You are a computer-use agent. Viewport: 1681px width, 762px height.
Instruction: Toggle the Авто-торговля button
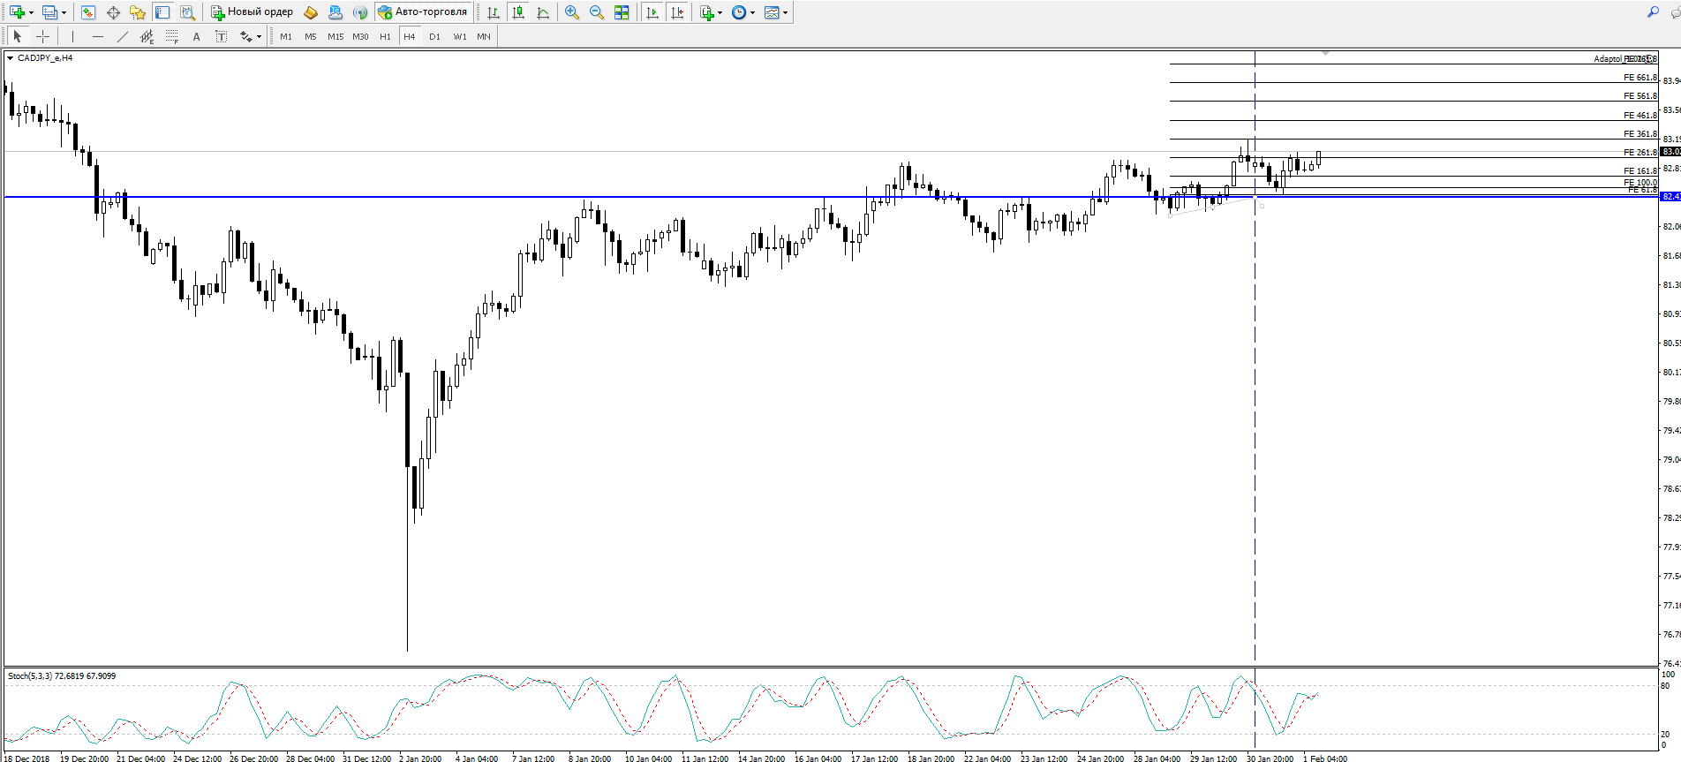coord(423,12)
